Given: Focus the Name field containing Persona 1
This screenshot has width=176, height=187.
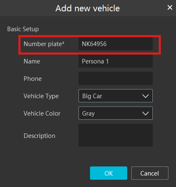Looking at the screenshot, I should click(x=115, y=61).
